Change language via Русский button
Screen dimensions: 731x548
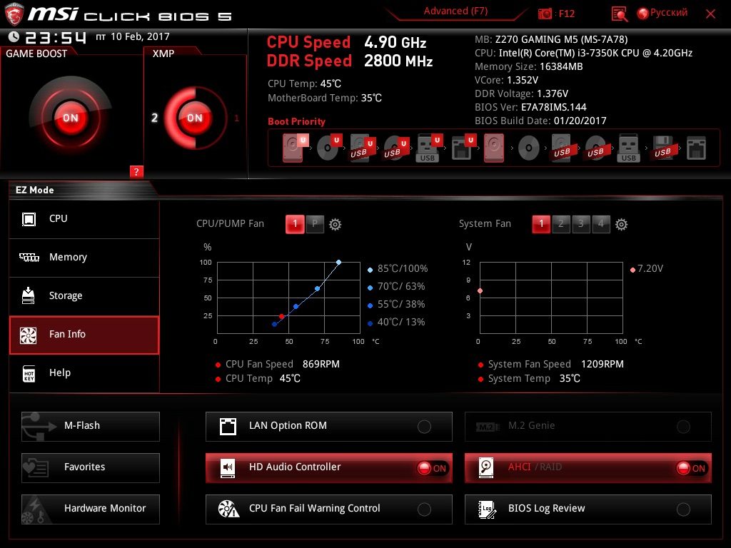tap(662, 13)
